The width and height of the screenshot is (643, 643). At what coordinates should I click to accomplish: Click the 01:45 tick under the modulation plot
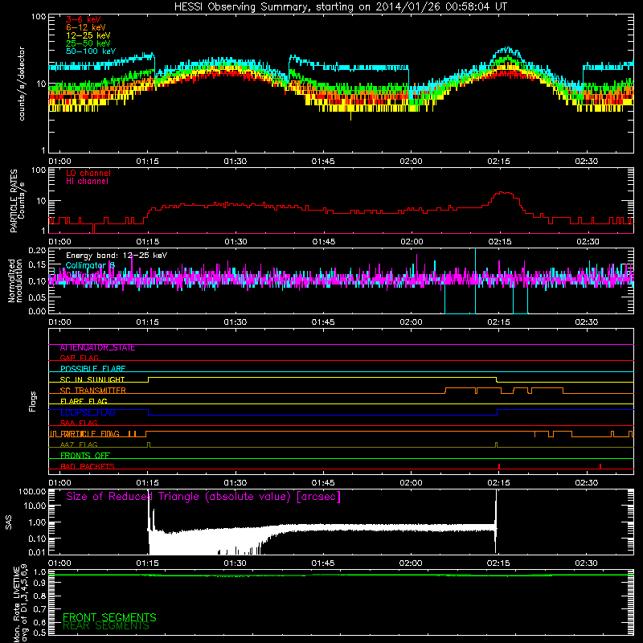tap(323, 322)
